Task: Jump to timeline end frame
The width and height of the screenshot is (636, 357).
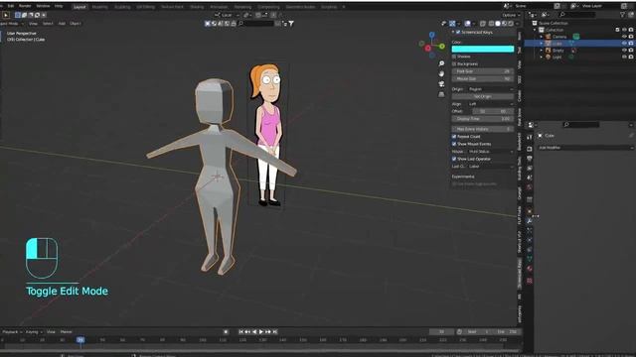Action: (275, 331)
